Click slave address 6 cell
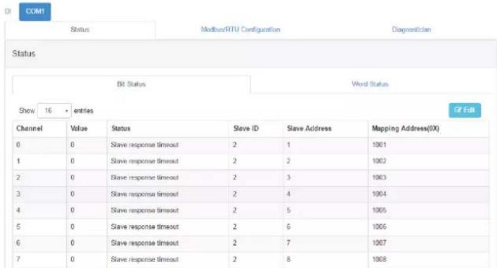 pyautogui.click(x=326, y=227)
